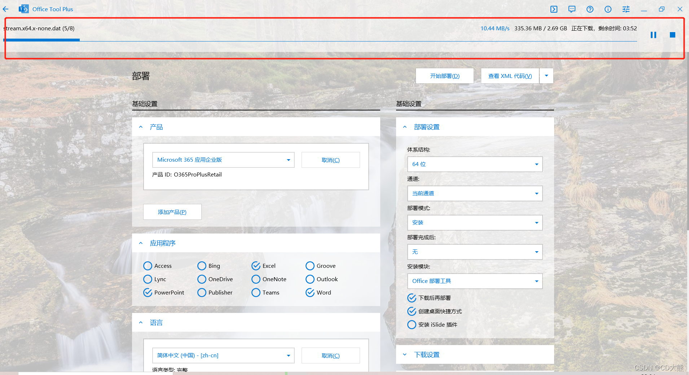Expand the 下载设置 section
The width and height of the screenshot is (689, 375).
coord(405,355)
